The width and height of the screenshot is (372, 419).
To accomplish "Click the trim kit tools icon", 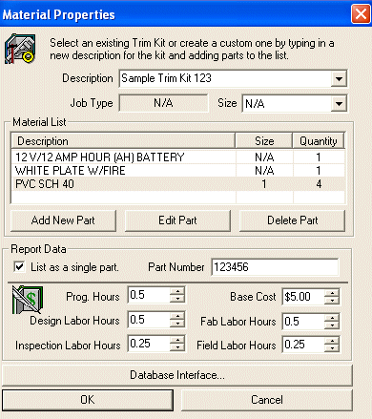I will pos(20,49).
